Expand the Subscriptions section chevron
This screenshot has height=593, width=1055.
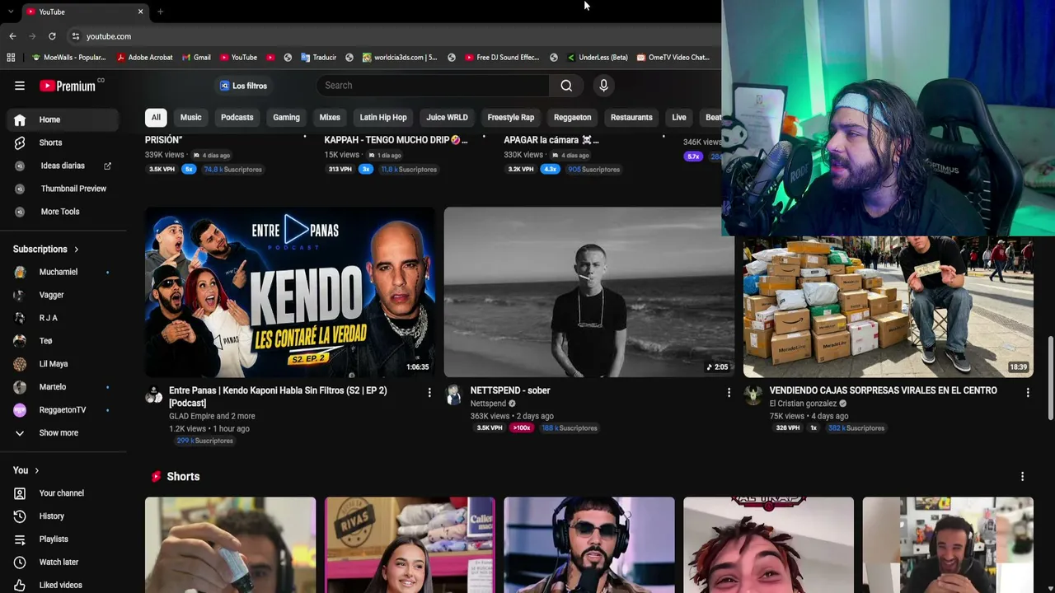pyautogui.click(x=77, y=250)
